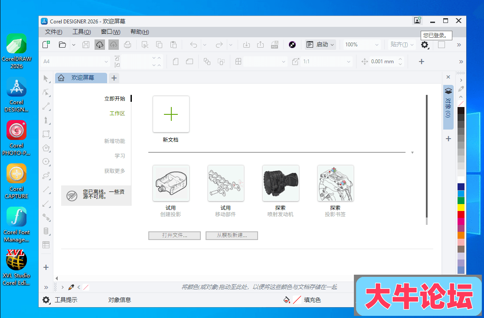Open the 新增功能 link
This screenshot has width=484, height=318.
pyautogui.click(x=114, y=141)
